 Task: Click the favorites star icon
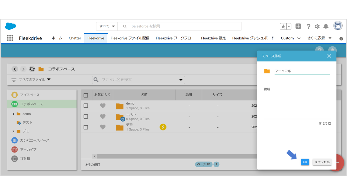(283, 26)
